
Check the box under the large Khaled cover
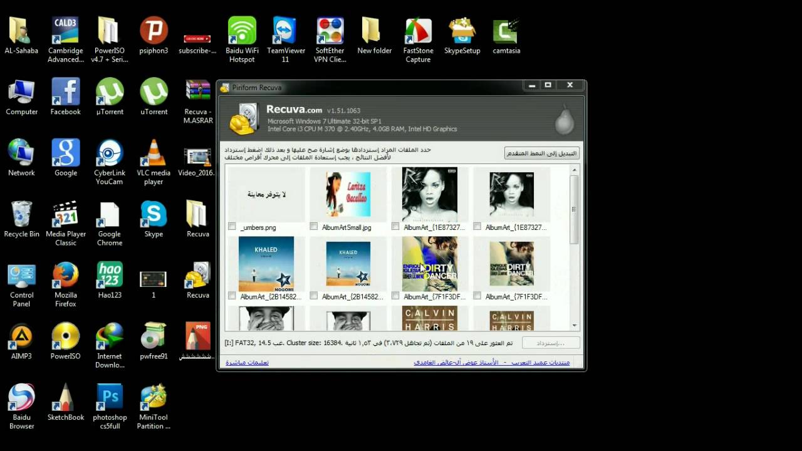click(x=232, y=296)
